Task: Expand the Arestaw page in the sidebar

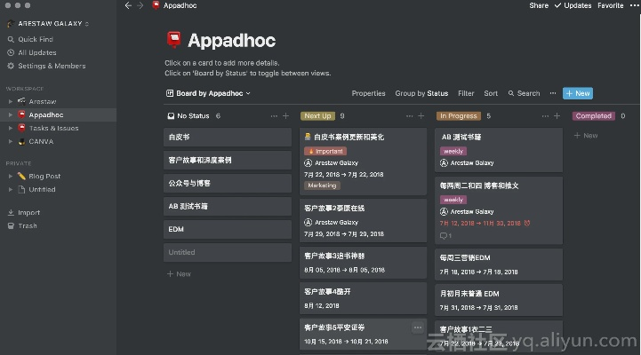Action: (10, 102)
